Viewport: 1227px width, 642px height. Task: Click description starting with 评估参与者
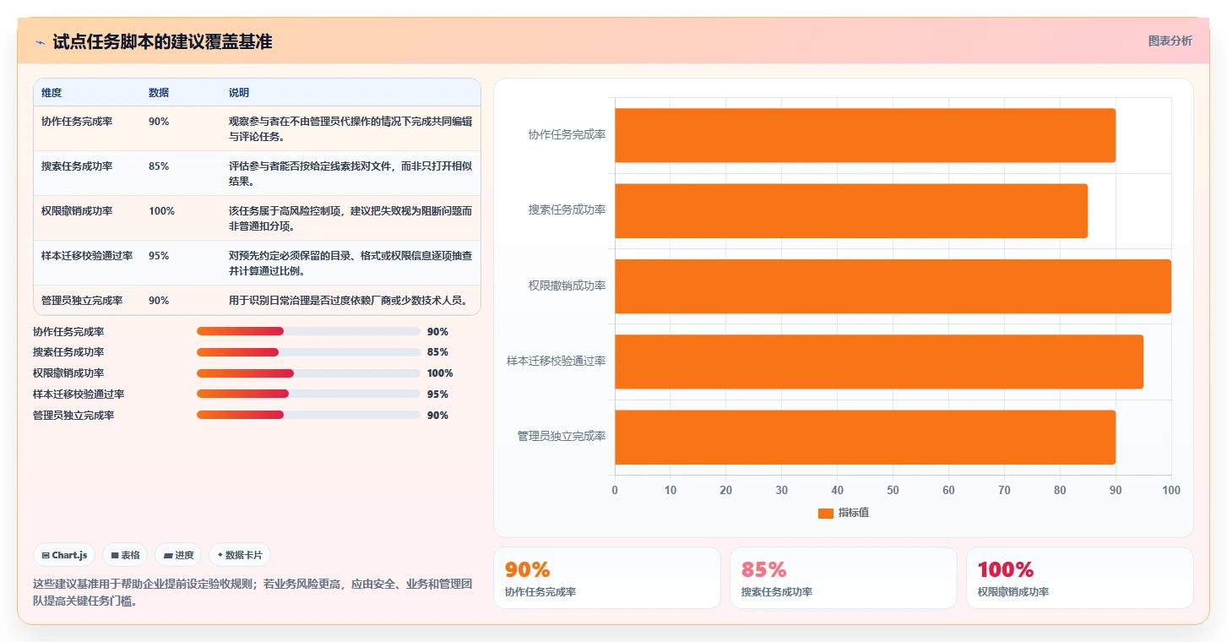[x=350, y=173]
